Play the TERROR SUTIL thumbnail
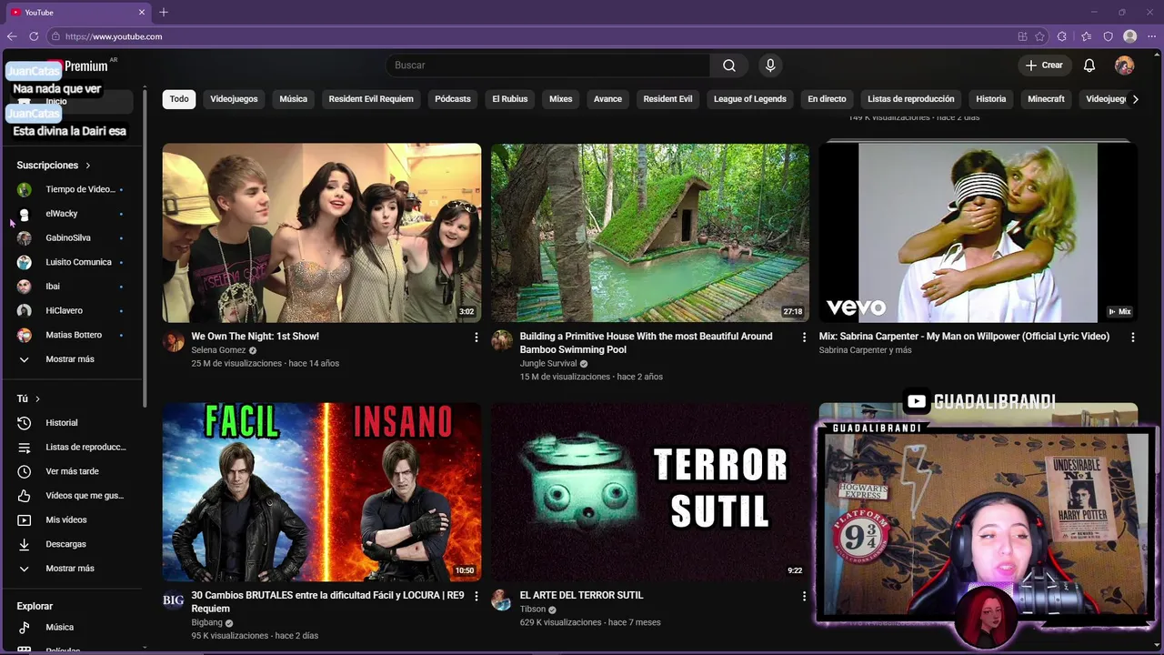This screenshot has height=655, width=1164. (x=650, y=492)
